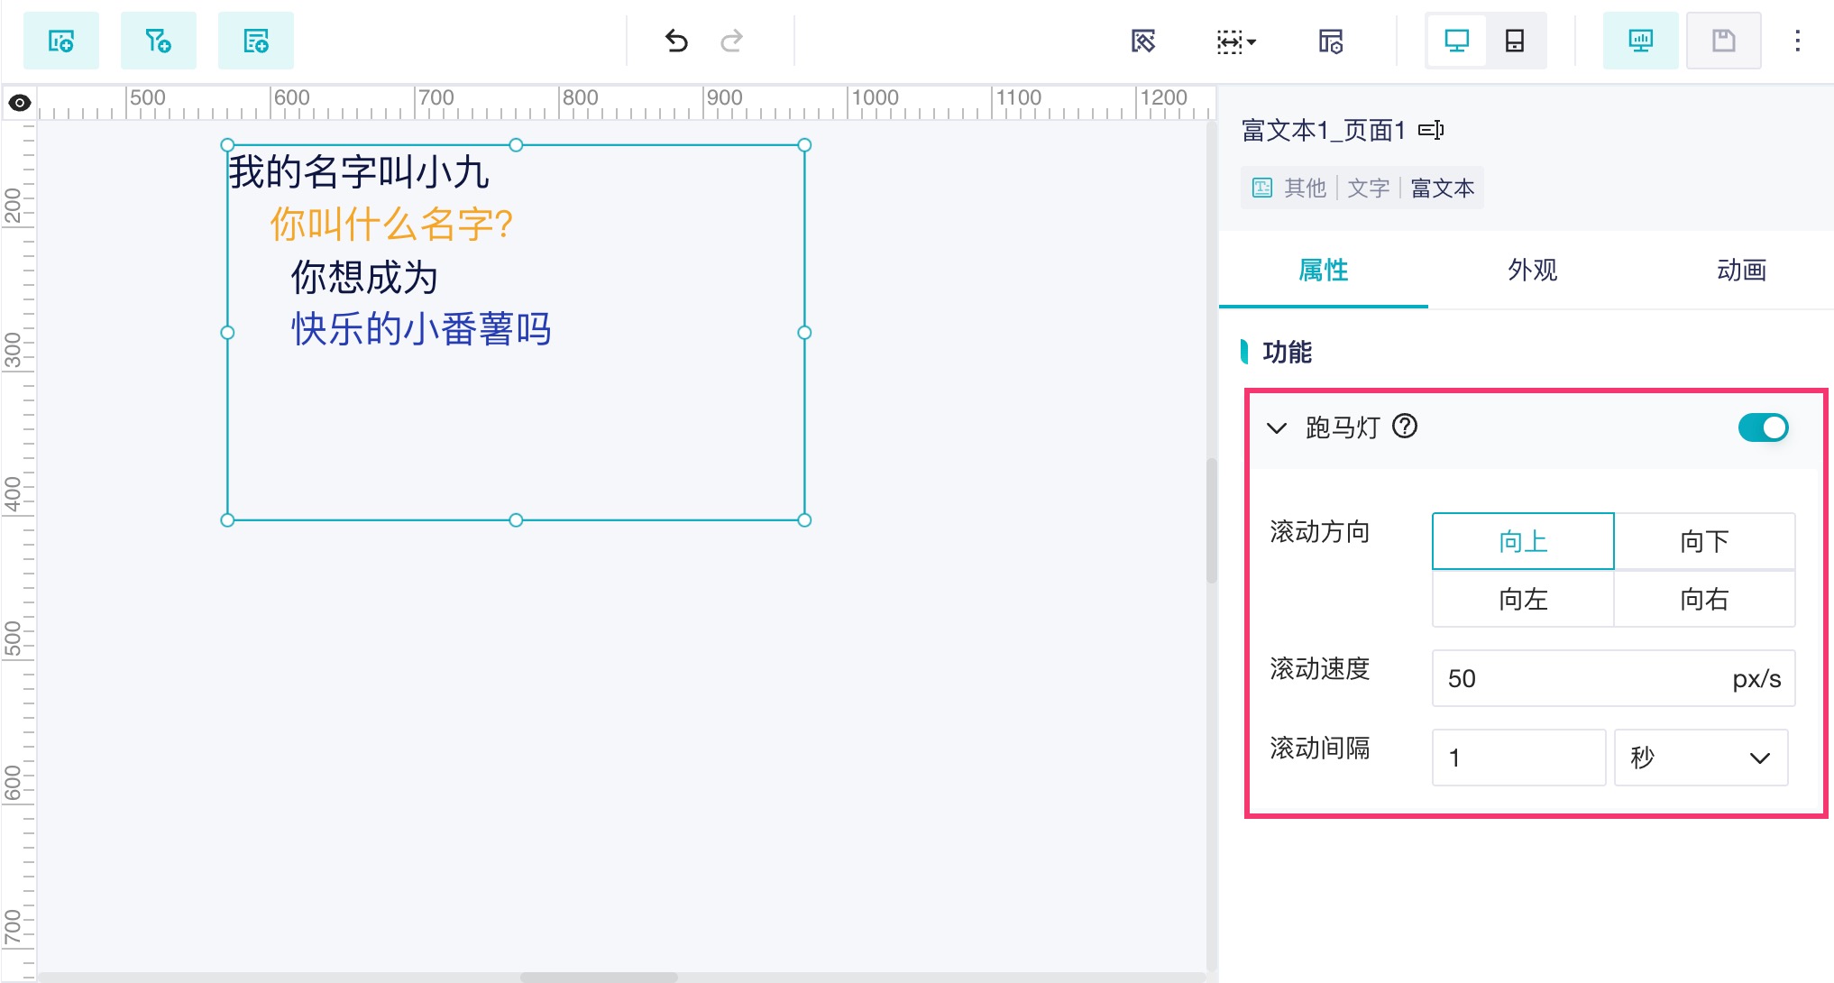Screen dimensions: 1834x983
Task: Open the alignment spacing dropdown
Action: pos(1235,41)
